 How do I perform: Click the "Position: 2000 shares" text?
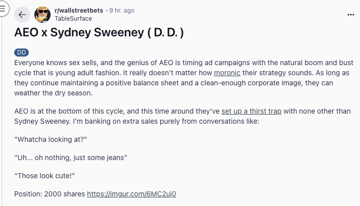49,194
